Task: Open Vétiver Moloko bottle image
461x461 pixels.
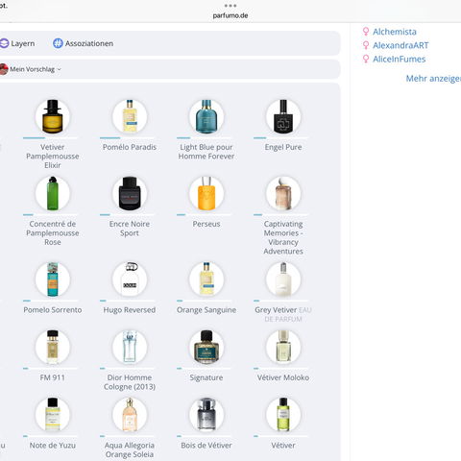Action: point(283,347)
